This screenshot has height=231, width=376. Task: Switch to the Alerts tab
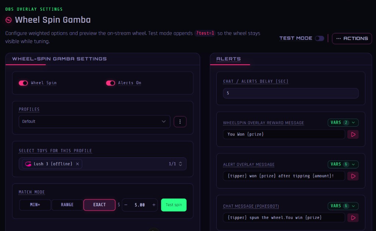228,59
